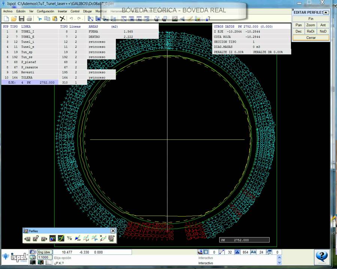Click the M mode icon in status bar
This screenshot has height=269, width=337.
coord(206,252)
